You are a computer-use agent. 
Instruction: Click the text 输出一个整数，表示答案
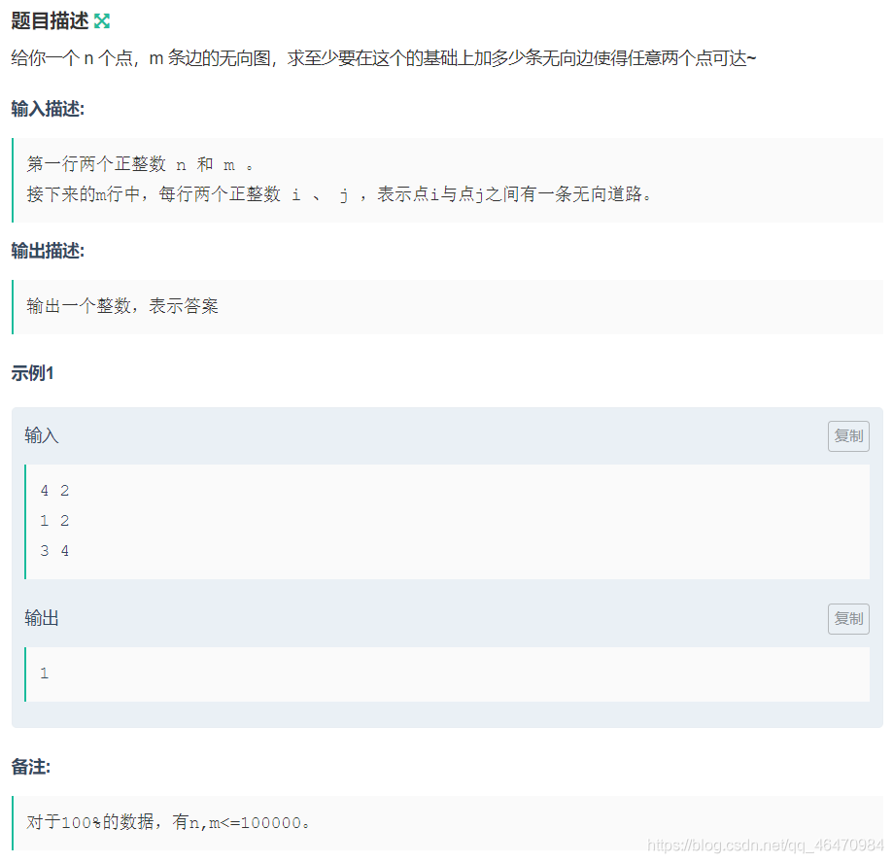tap(122, 306)
